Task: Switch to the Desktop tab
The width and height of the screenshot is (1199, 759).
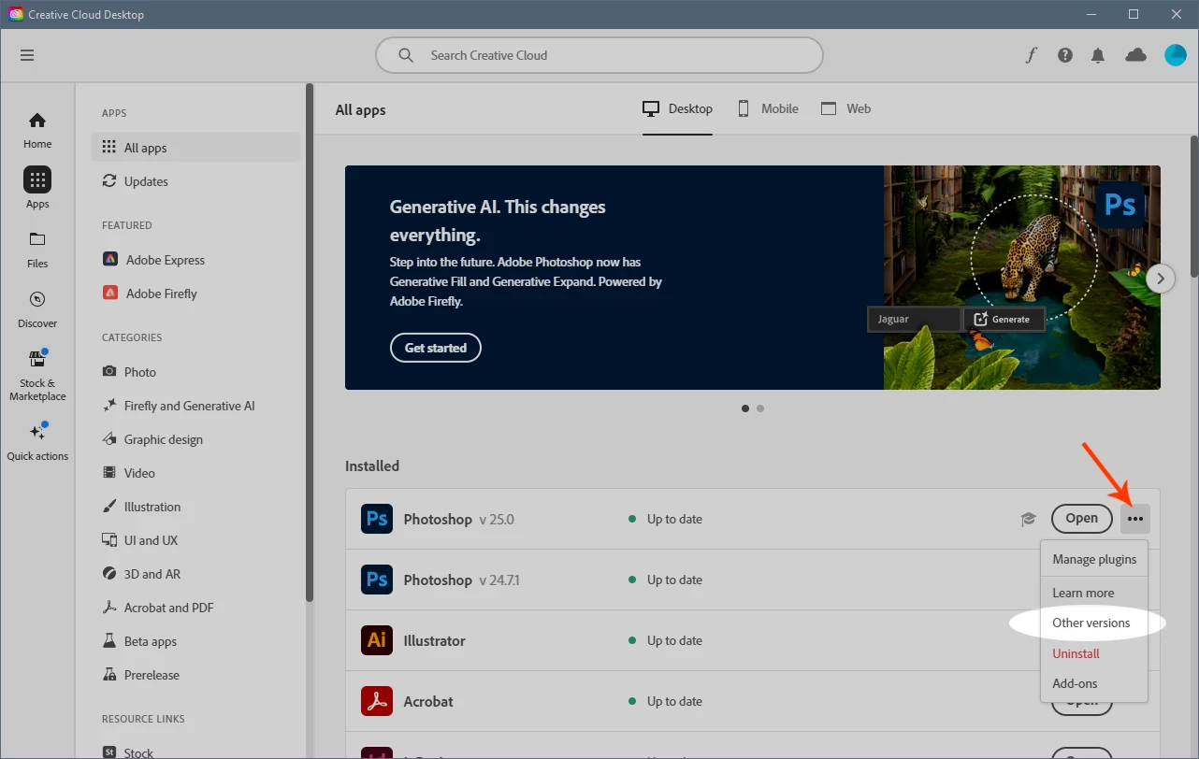Action: click(x=677, y=109)
